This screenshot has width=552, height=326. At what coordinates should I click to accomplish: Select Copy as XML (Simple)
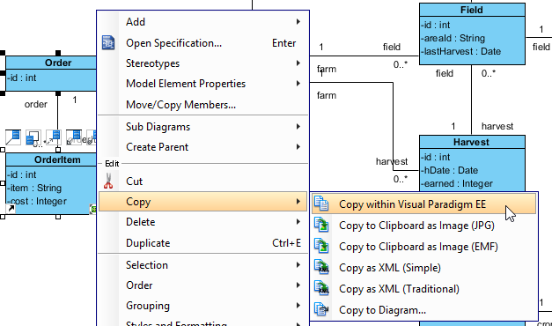(x=423, y=268)
